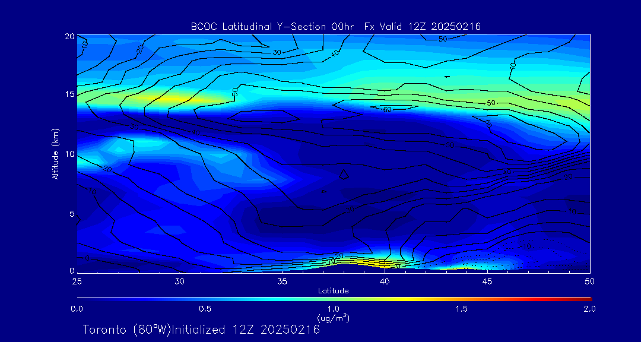Click the dark blue start of colorbar
The image size is (641, 342).
coord(81,298)
